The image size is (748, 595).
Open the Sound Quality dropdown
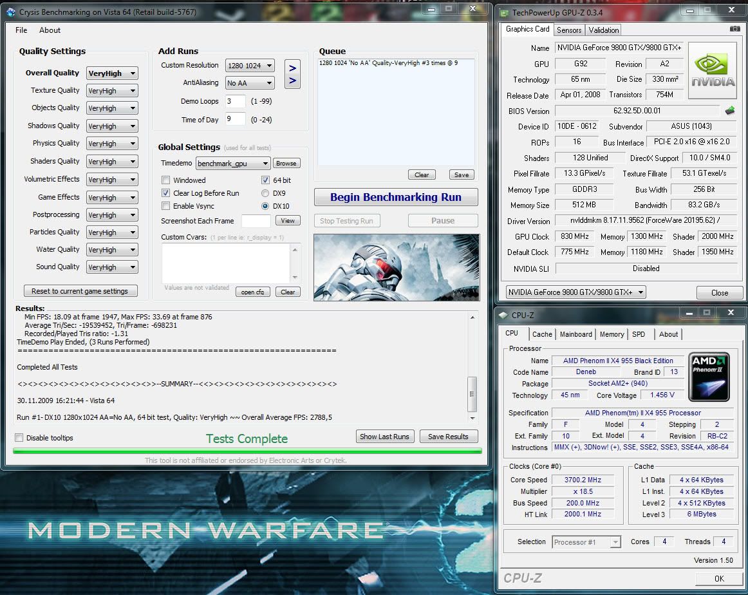point(112,267)
